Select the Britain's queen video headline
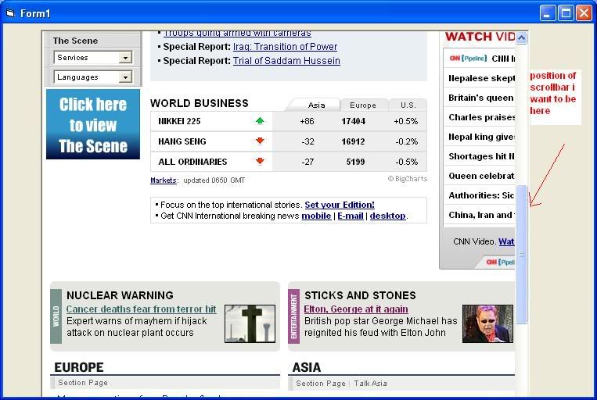Viewport: 597px width, 400px height. [x=481, y=98]
